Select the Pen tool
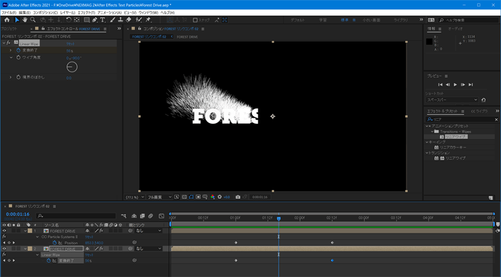 point(95,20)
